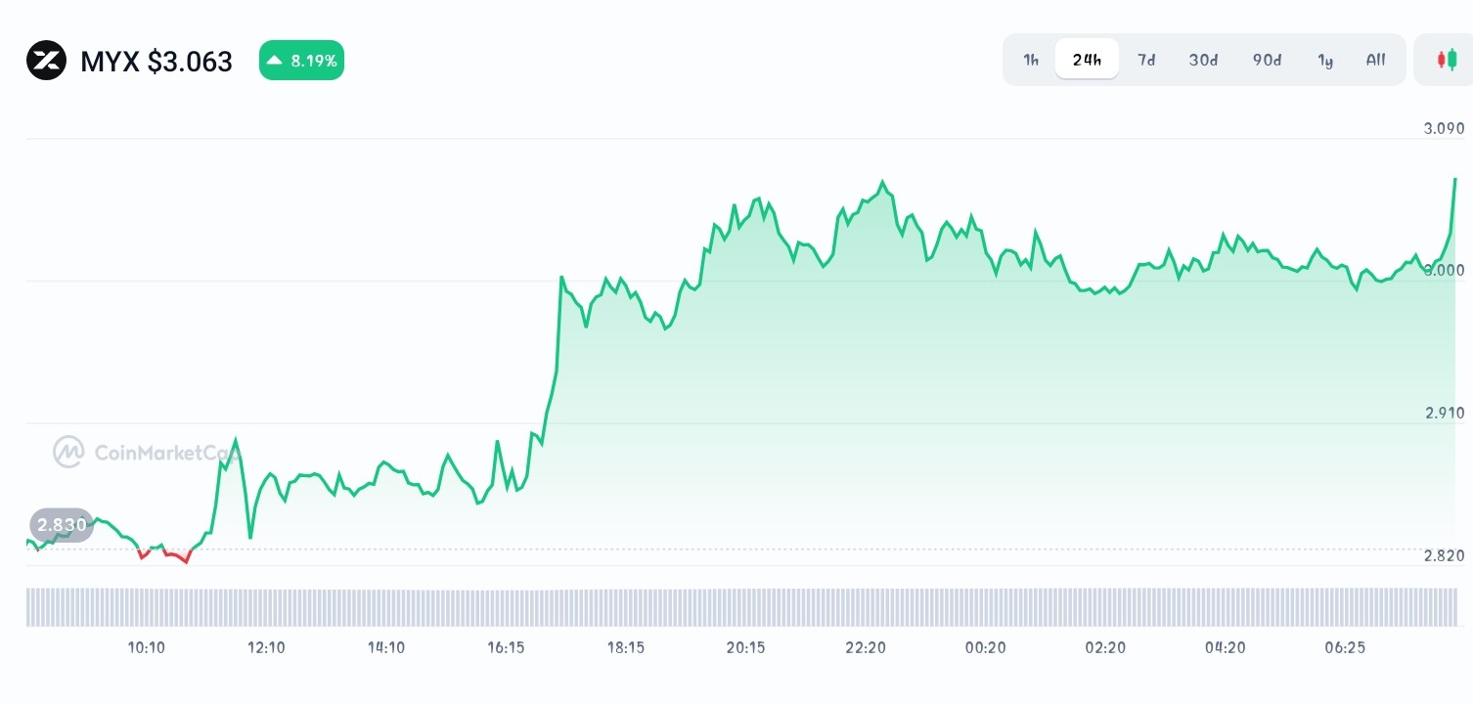Click the 16:15 time axis label

tap(506, 647)
